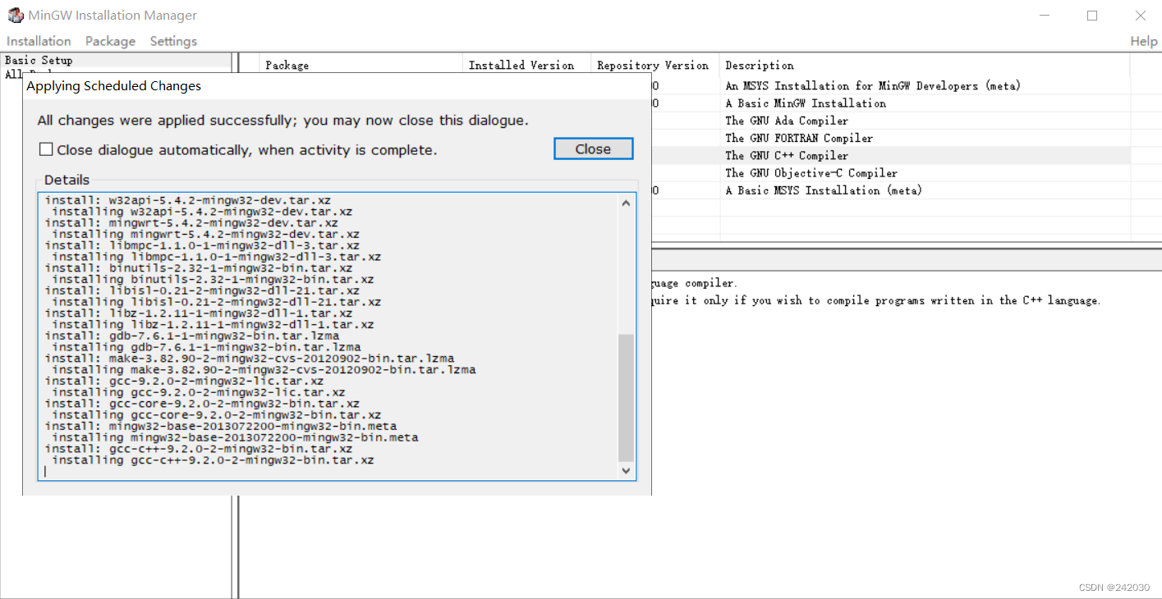Image resolution: width=1162 pixels, height=599 pixels.
Task: Close the MinGW Installation Manager window
Action: click(x=1140, y=16)
